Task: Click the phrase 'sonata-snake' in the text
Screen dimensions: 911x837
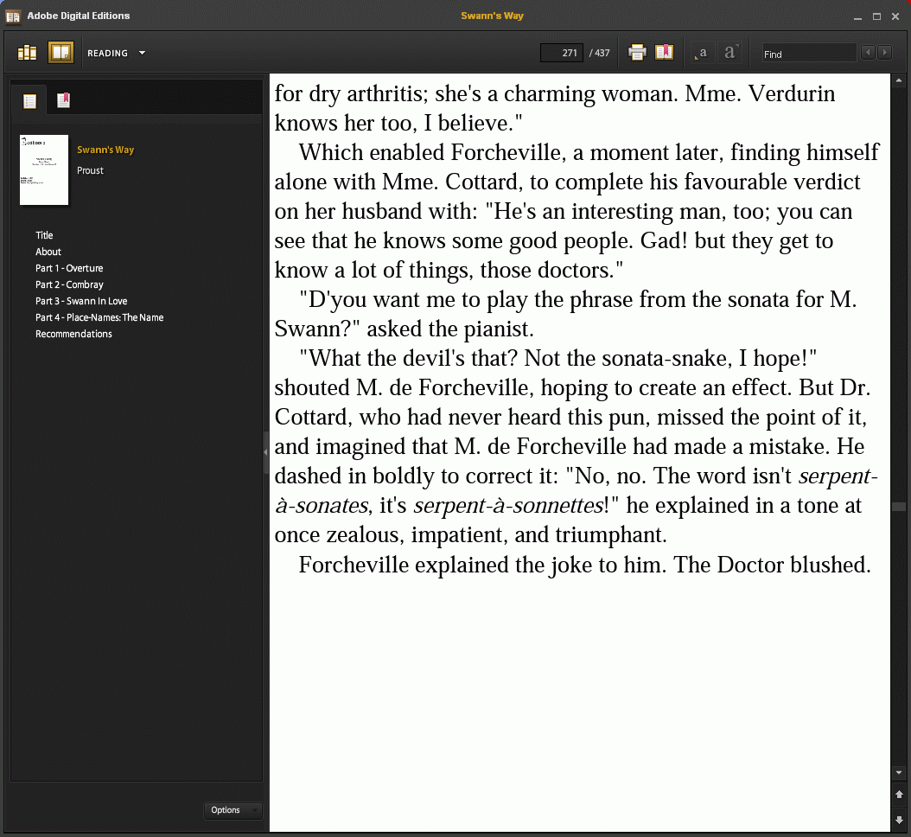Action: click(x=666, y=358)
